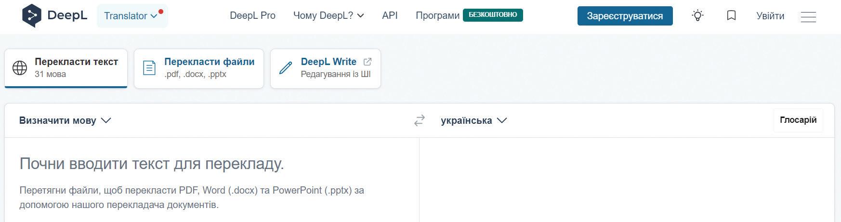Click the translation output panel
The width and height of the screenshot is (841, 222).
click(627, 180)
